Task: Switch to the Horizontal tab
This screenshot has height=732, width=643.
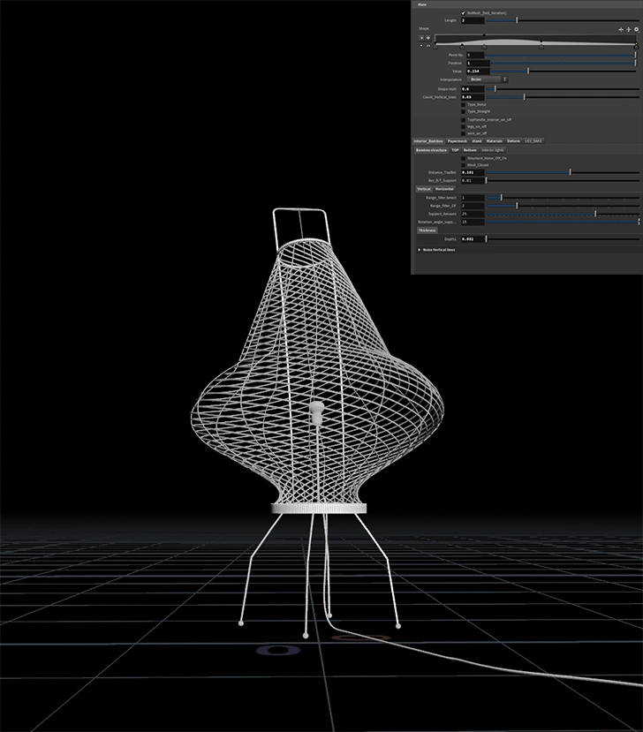Action: (x=444, y=188)
